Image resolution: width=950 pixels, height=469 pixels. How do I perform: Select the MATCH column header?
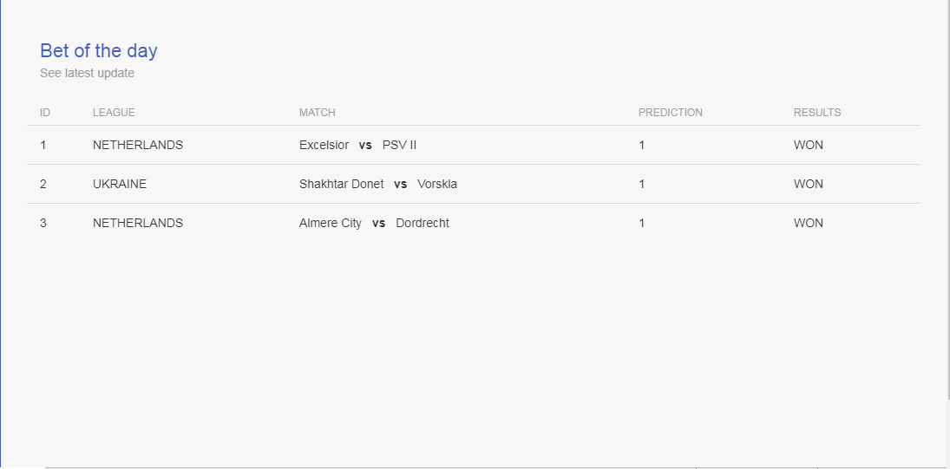(x=317, y=113)
